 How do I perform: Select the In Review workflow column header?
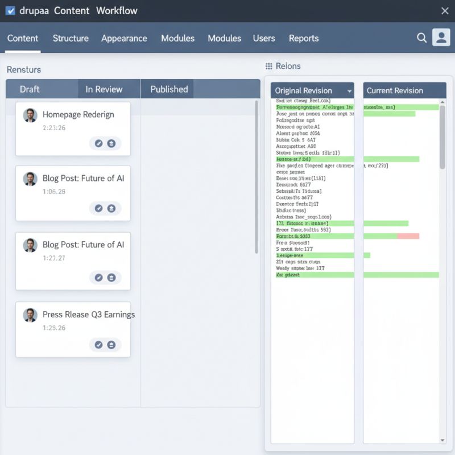[x=109, y=89]
